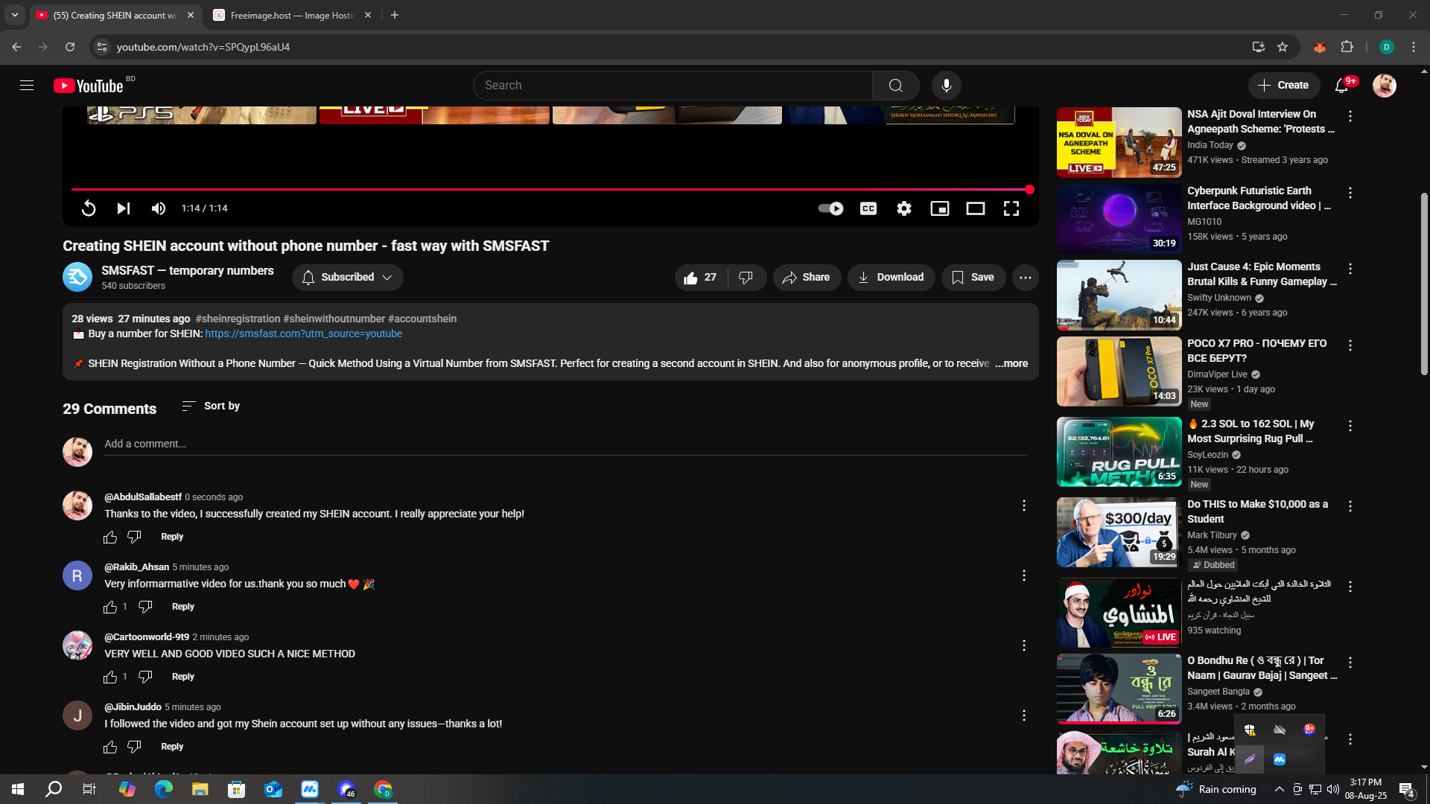This screenshot has width=1430, height=804.
Task: Switch to the Freeimage.host browser tab
Action: [x=292, y=16]
